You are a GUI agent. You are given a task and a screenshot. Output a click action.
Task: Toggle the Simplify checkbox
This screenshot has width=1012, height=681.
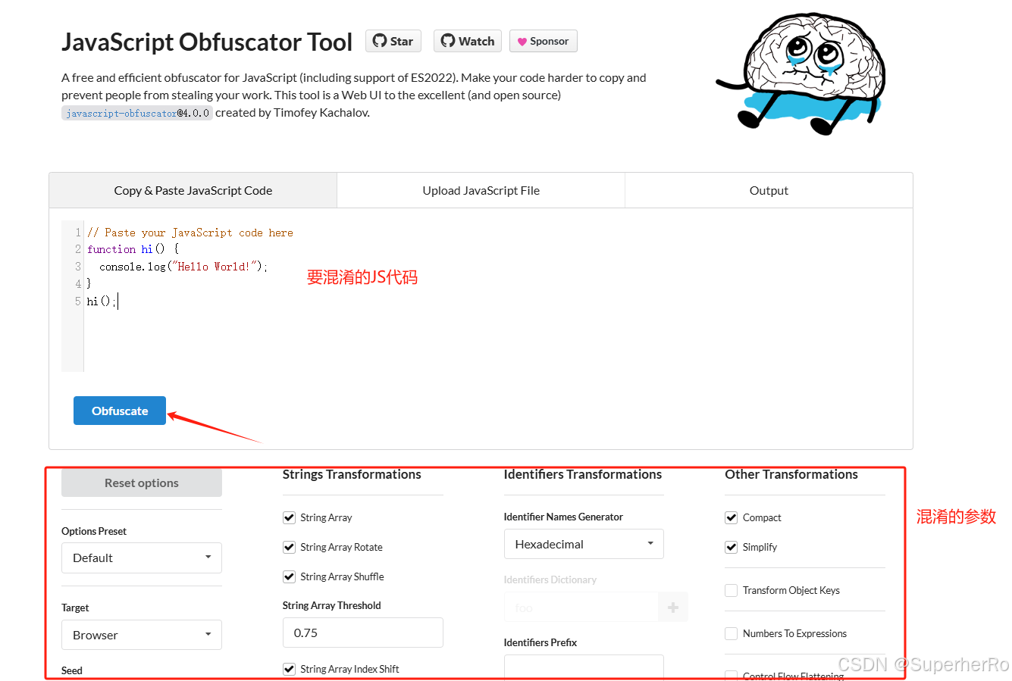[732, 547]
